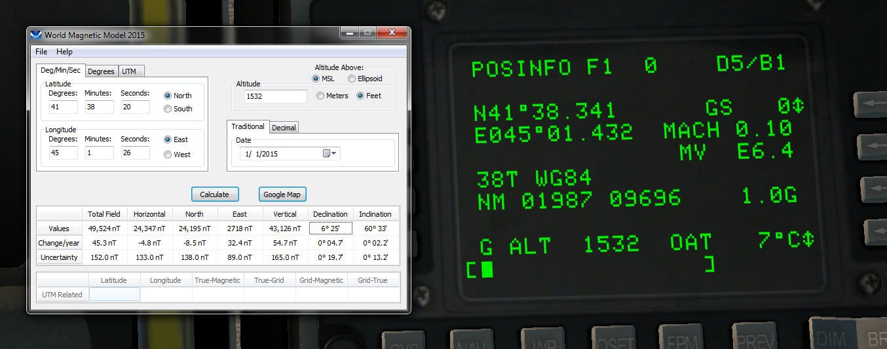The image size is (887, 349).
Task: Select the Decimal date tab
Action: click(284, 128)
